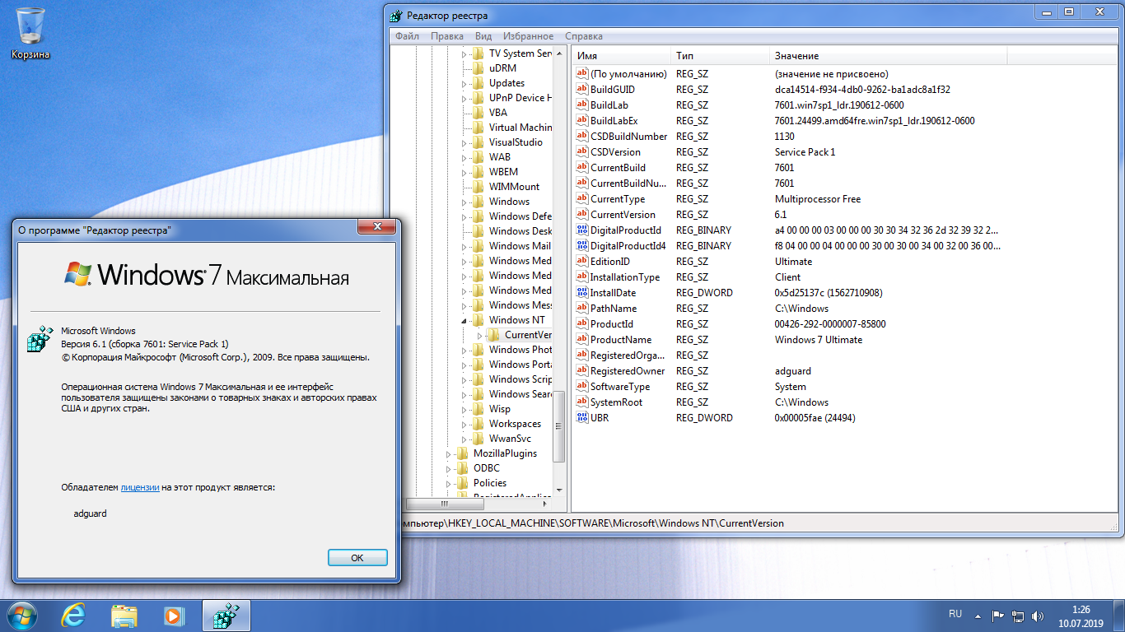The image size is (1125, 632).
Task: Click the volume speaker tray icon
Action: [1039, 616]
